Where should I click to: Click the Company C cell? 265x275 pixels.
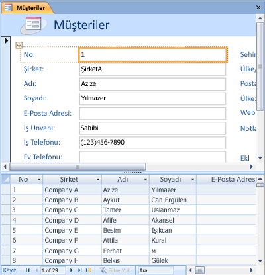pyautogui.click(x=72, y=210)
